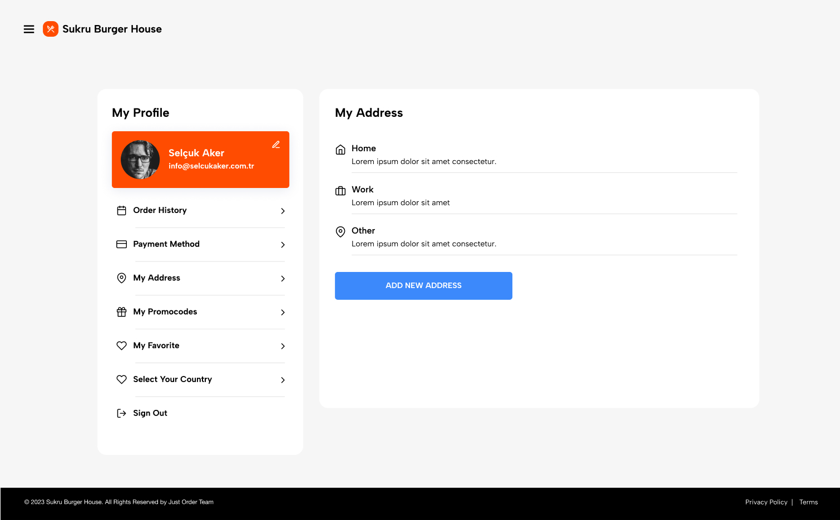Image resolution: width=840 pixels, height=520 pixels.
Task: Expand Order History chevron arrow
Action: (x=283, y=211)
